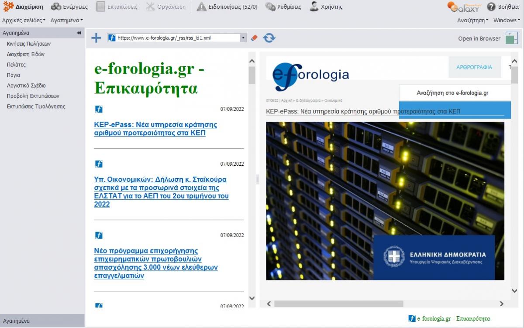The image size is (524, 328).
Task: Click the KEP-ePass article title in web page
Action: pyautogui.click(x=363, y=111)
